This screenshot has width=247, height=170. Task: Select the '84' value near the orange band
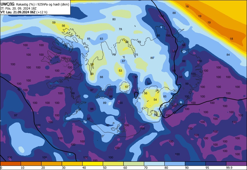tap(228, 55)
